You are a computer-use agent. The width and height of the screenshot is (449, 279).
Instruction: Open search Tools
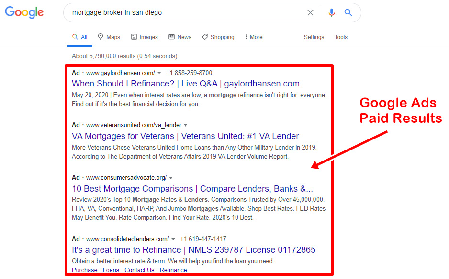click(x=341, y=37)
